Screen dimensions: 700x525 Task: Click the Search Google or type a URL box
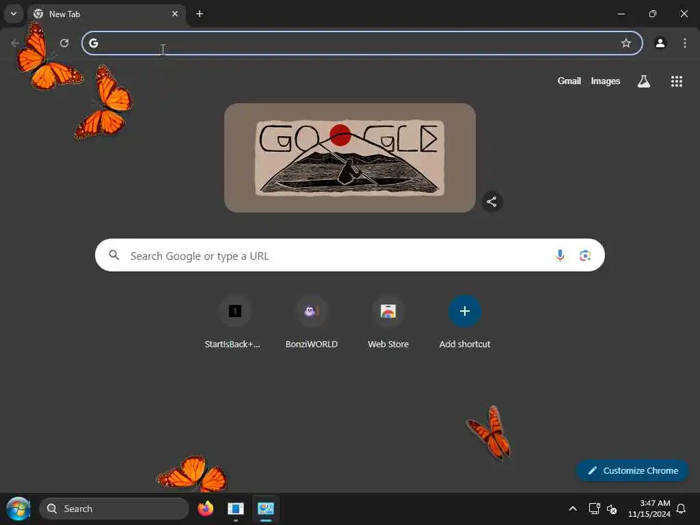(x=349, y=256)
